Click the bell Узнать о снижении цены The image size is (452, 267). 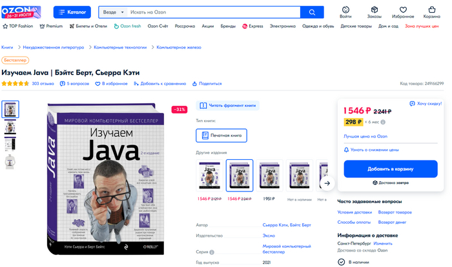point(371,150)
